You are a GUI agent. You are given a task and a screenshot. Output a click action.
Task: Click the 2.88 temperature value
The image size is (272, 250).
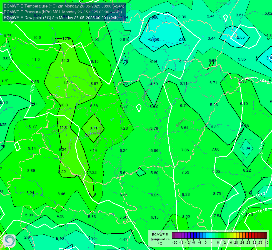pyautogui.click(x=182, y=39)
